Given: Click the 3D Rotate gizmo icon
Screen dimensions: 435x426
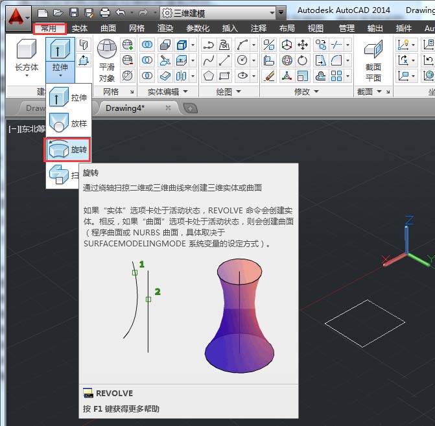Looking at the screenshot, I should pyautogui.click(x=287, y=60).
